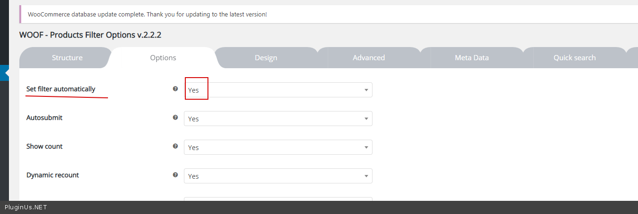Expand the Autosubmit Yes dropdown
Image resolution: width=638 pixels, height=214 pixels.
tap(278, 119)
